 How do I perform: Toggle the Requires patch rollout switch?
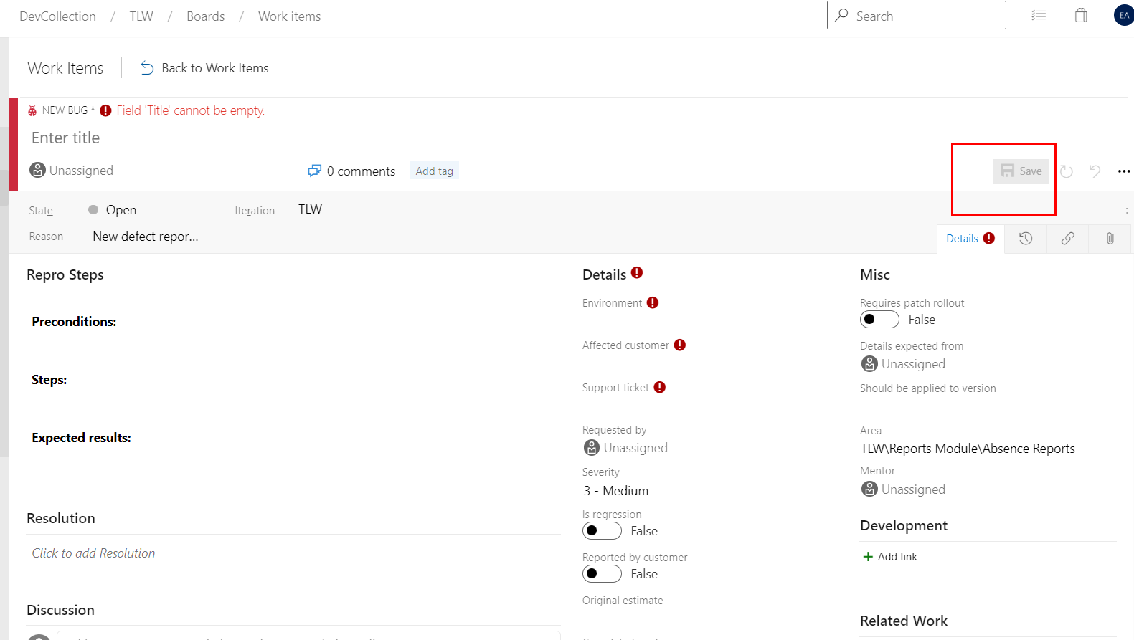click(x=879, y=320)
